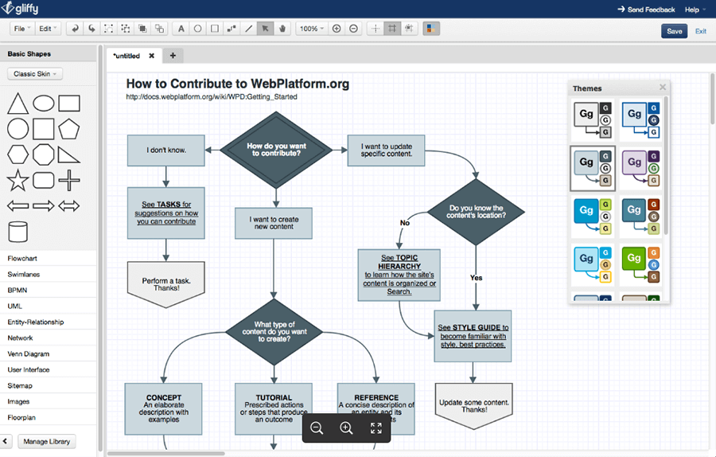Click the Undo arrow in the toolbar

tap(75, 29)
